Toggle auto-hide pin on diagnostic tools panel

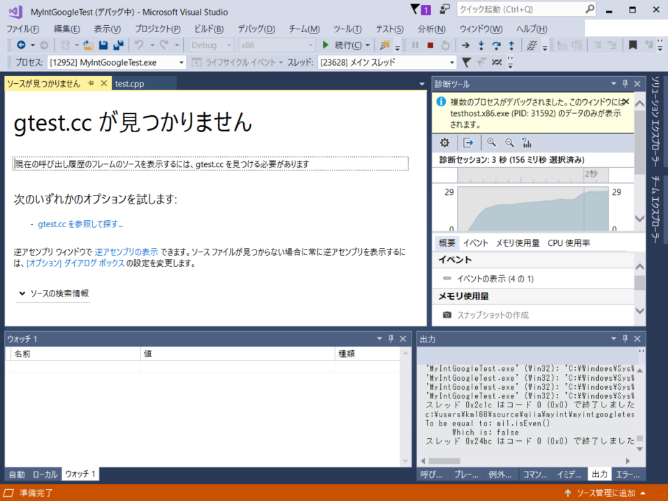click(x=625, y=84)
